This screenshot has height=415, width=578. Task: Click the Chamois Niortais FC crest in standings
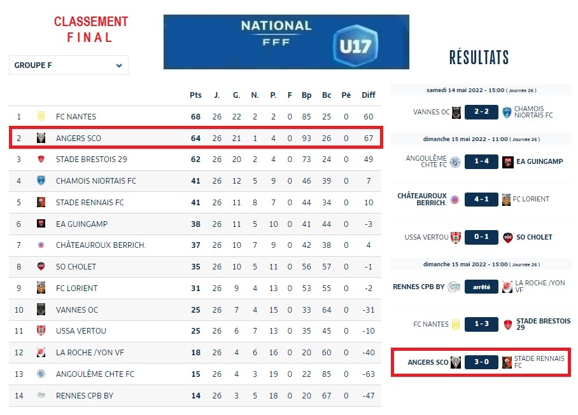click(41, 181)
